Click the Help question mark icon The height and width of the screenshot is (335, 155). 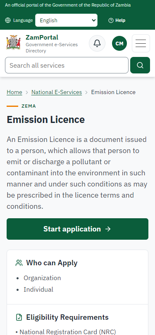click(x=111, y=20)
